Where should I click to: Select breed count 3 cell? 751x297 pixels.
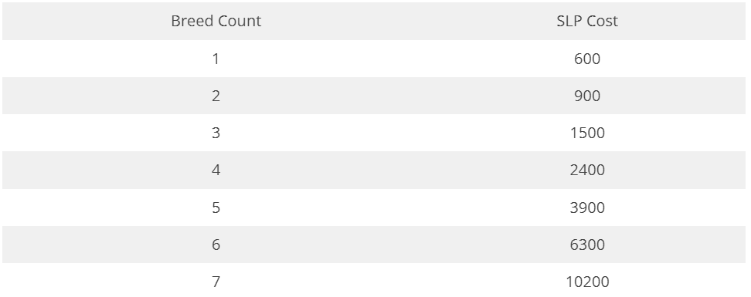pyautogui.click(x=216, y=133)
